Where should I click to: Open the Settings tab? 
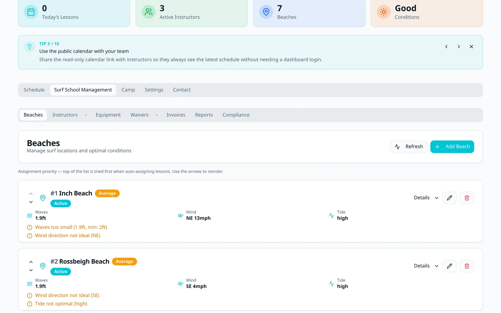click(154, 90)
